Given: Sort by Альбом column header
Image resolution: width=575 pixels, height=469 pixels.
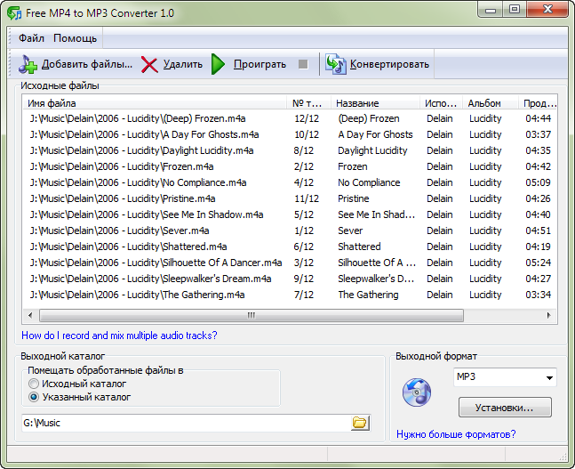Looking at the screenshot, I should (x=491, y=103).
